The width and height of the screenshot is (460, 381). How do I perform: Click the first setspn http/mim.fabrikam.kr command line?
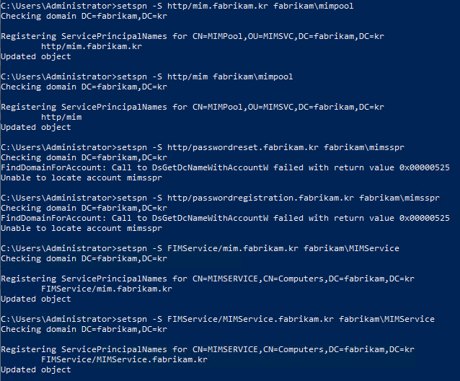point(177,6)
